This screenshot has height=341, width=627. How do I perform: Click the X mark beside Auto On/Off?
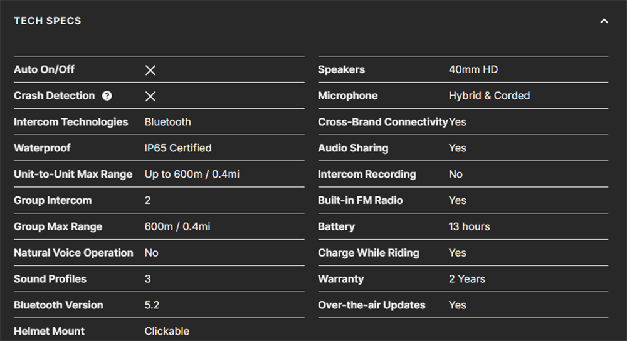click(150, 70)
